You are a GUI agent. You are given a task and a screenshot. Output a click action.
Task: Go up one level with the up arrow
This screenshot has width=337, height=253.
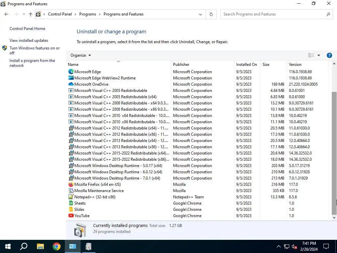pos(31,14)
